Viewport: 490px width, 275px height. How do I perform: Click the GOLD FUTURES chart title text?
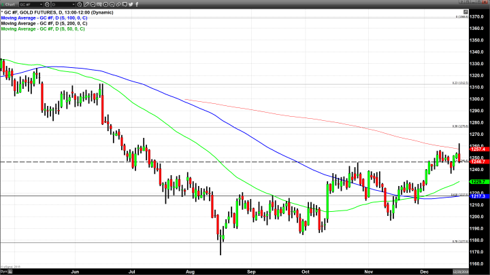[48, 12]
